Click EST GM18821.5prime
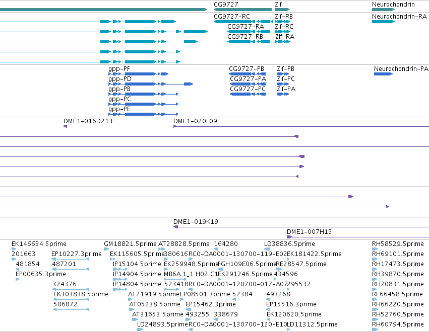This screenshot has height=332, width=429. pos(130,244)
